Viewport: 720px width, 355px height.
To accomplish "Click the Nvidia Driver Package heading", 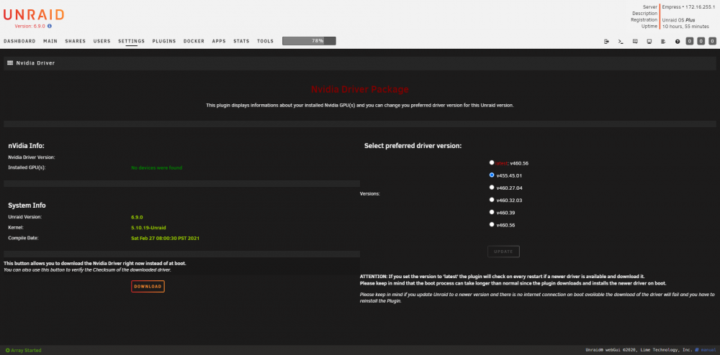I will point(360,89).
